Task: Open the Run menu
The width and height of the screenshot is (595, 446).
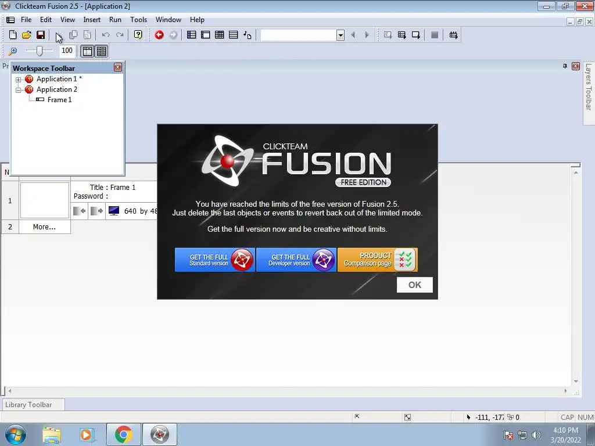Action: 116,20
